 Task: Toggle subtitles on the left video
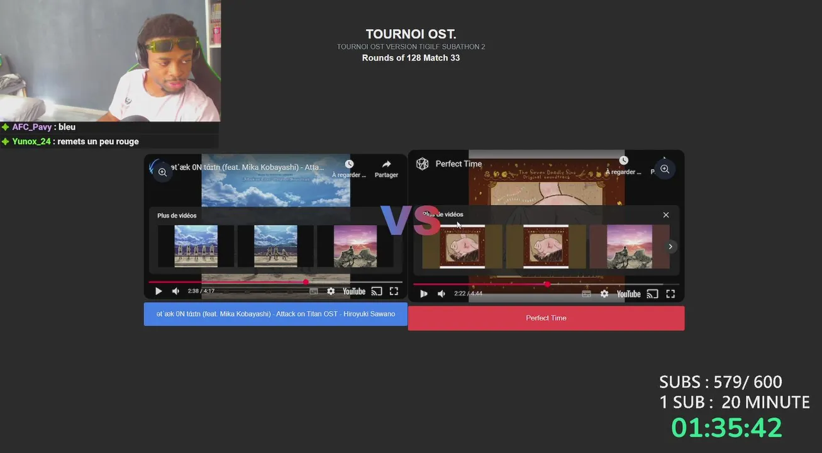click(314, 291)
